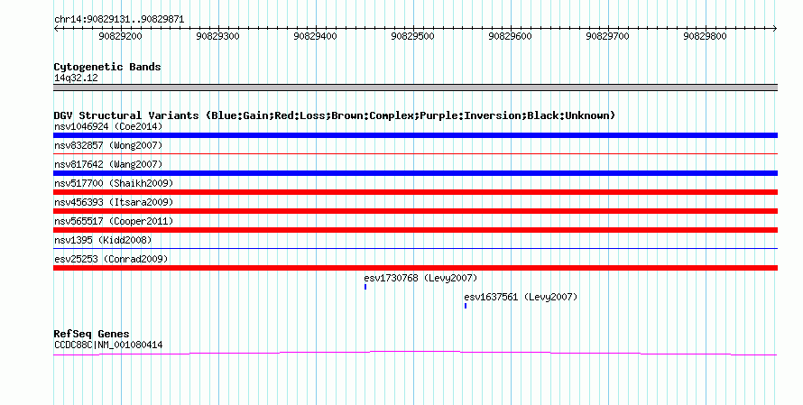The image size is (803, 405).
Task: Click ruler position 90829700
Action: click(x=607, y=36)
